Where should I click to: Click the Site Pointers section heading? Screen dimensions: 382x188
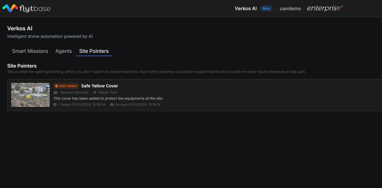coord(22,66)
